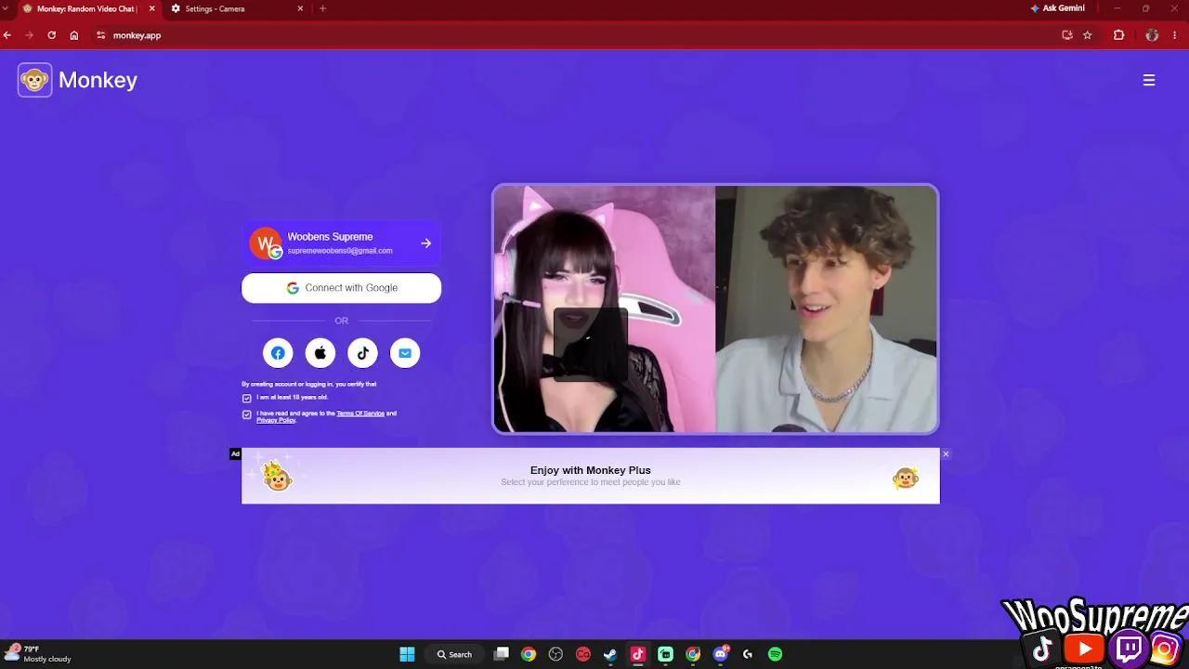Sign in with Apple icon
This screenshot has height=669, width=1189.
(x=320, y=353)
